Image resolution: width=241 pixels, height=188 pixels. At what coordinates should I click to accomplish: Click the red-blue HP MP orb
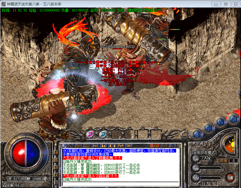(x=26, y=153)
